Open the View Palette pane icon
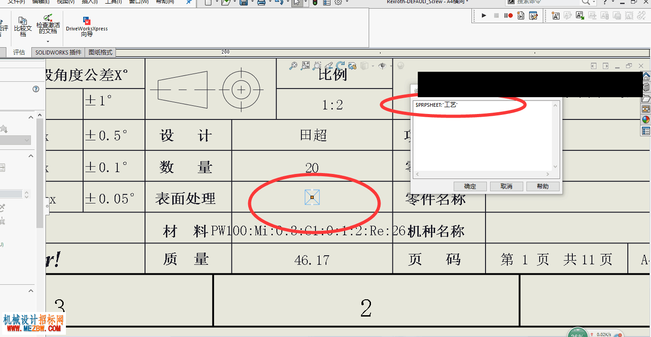 tap(646, 109)
